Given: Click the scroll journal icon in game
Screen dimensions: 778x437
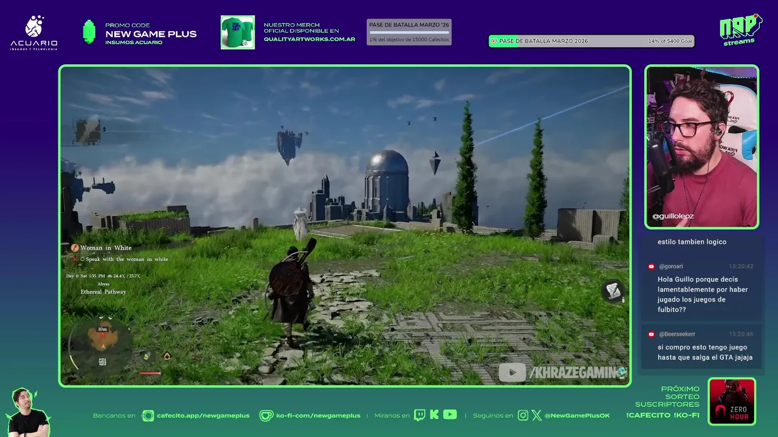Looking at the screenshot, I should [x=613, y=291].
